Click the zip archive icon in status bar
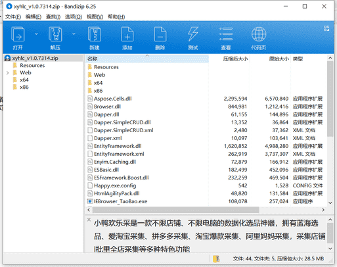Image resolution: width=337 pixels, height=267 pixels. click(216, 258)
